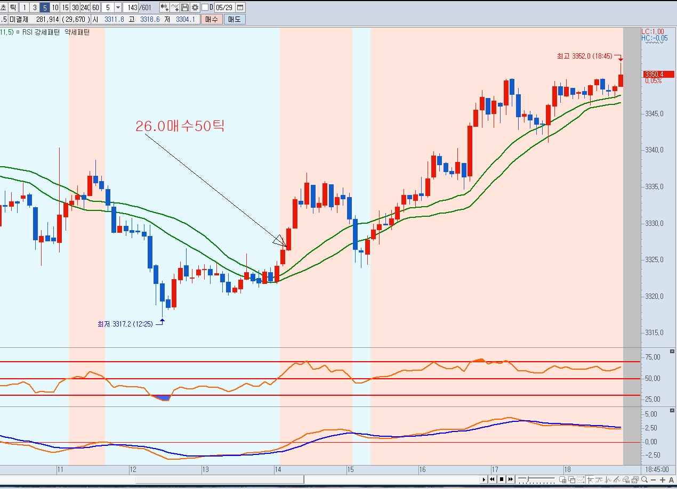Zoom in chart with plus icon

(x=663, y=480)
